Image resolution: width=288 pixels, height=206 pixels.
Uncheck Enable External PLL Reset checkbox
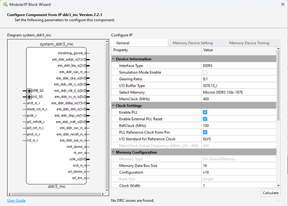point(205,119)
